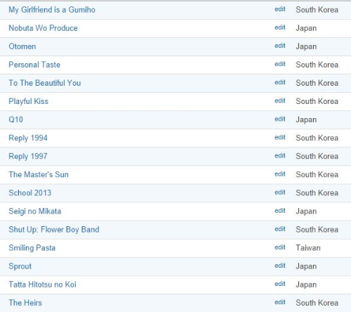Open the Seigi no Mikata link
Screen dimensions: 351x312
(x=35, y=212)
